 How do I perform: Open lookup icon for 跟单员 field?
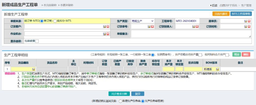(246, 21)
